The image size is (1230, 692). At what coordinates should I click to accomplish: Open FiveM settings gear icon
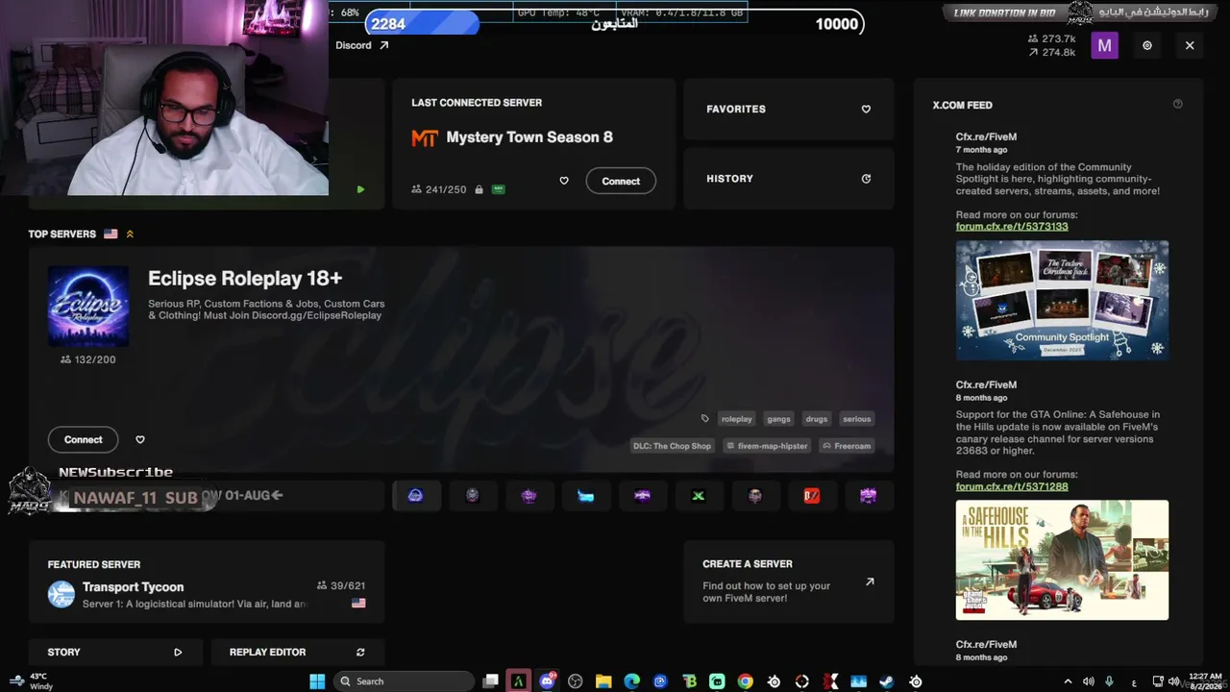point(1146,45)
